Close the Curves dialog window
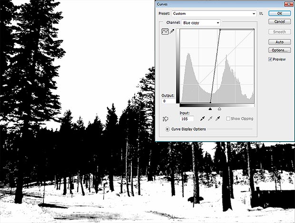The image size is (295, 223). point(288,4)
